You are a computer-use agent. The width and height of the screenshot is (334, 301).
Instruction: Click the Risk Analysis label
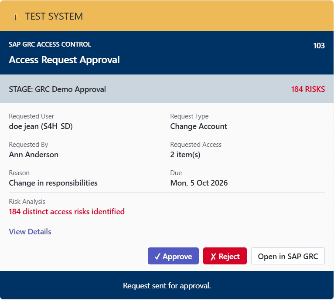(27, 202)
